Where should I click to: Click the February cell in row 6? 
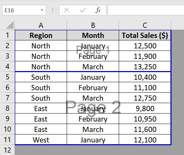(x=93, y=87)
